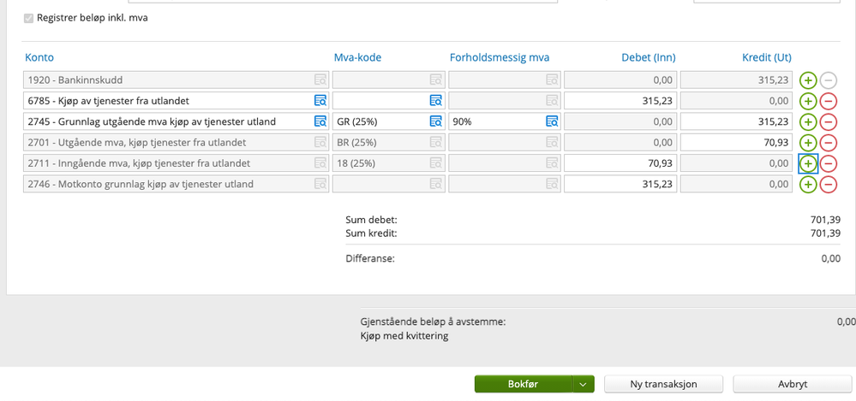
Task: Click the Mva-kode column header
Action: coord(357,58)
